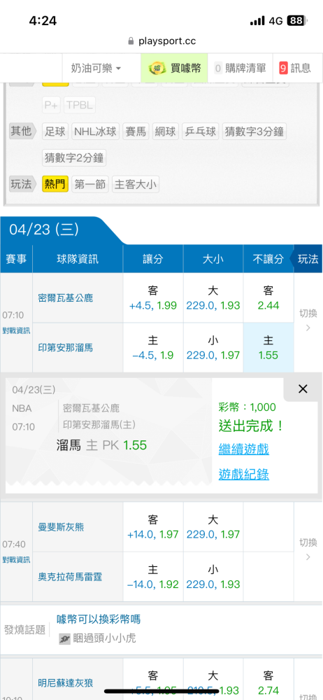Choose the 第一節 play type
The image size is (323, 700).
coord(90,184)
